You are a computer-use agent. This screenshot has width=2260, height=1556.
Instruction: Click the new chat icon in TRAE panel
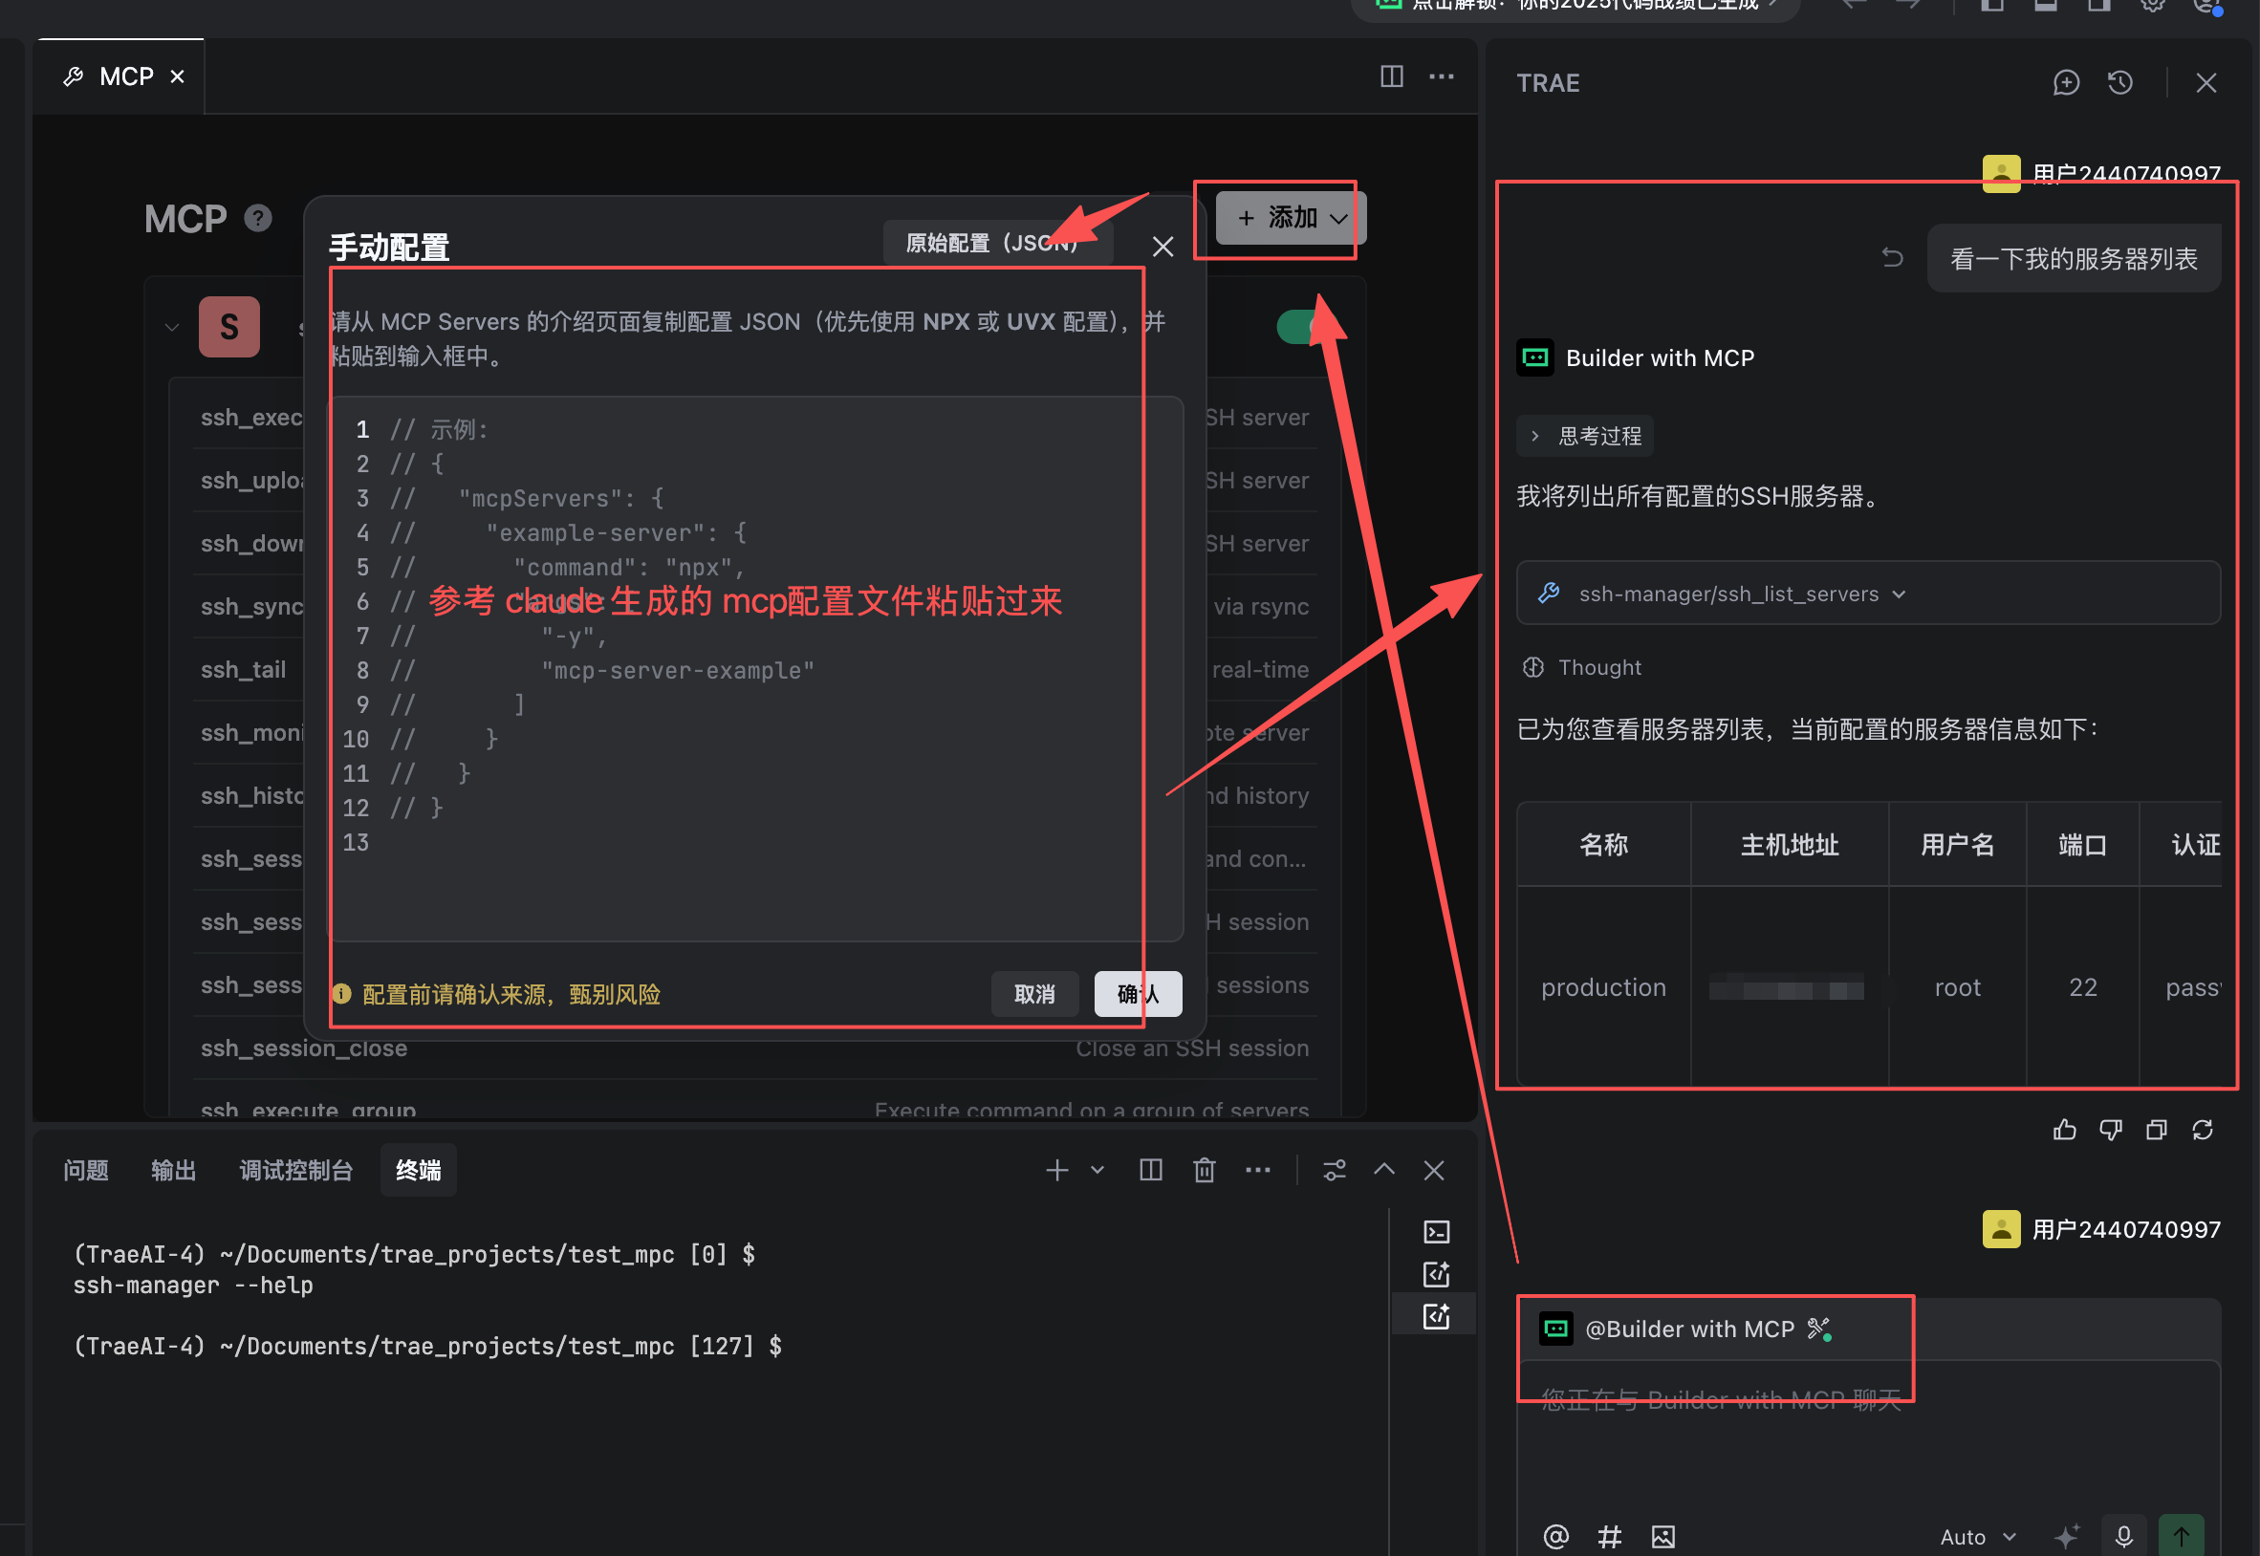click(2065, 83)
